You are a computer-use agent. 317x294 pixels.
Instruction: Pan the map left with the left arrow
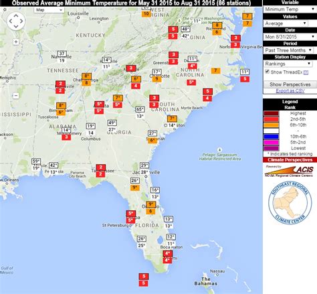[11, 21]
